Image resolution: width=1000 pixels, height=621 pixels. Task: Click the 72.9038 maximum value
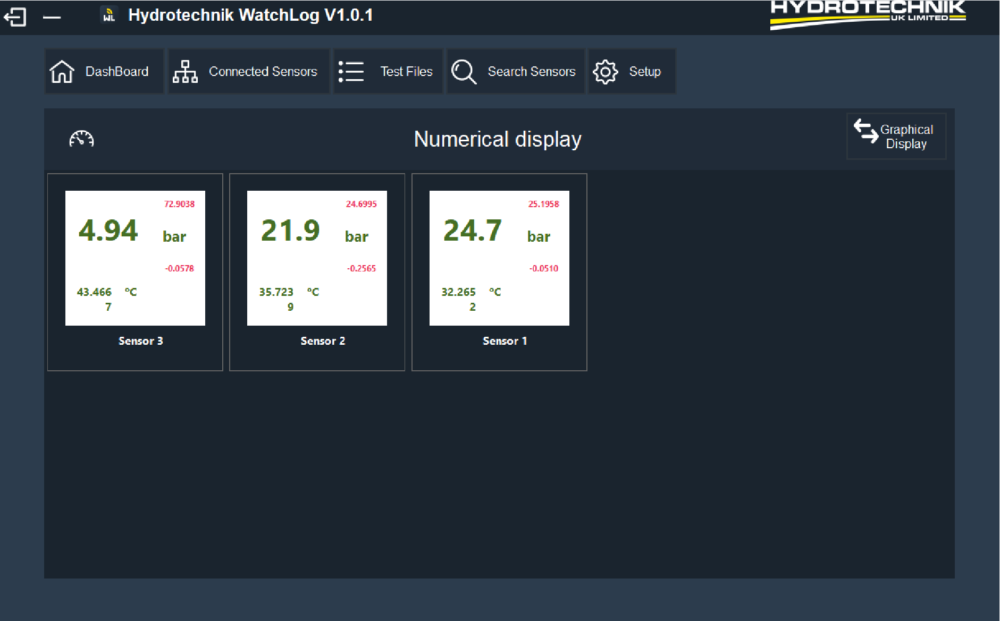[179, 204]
